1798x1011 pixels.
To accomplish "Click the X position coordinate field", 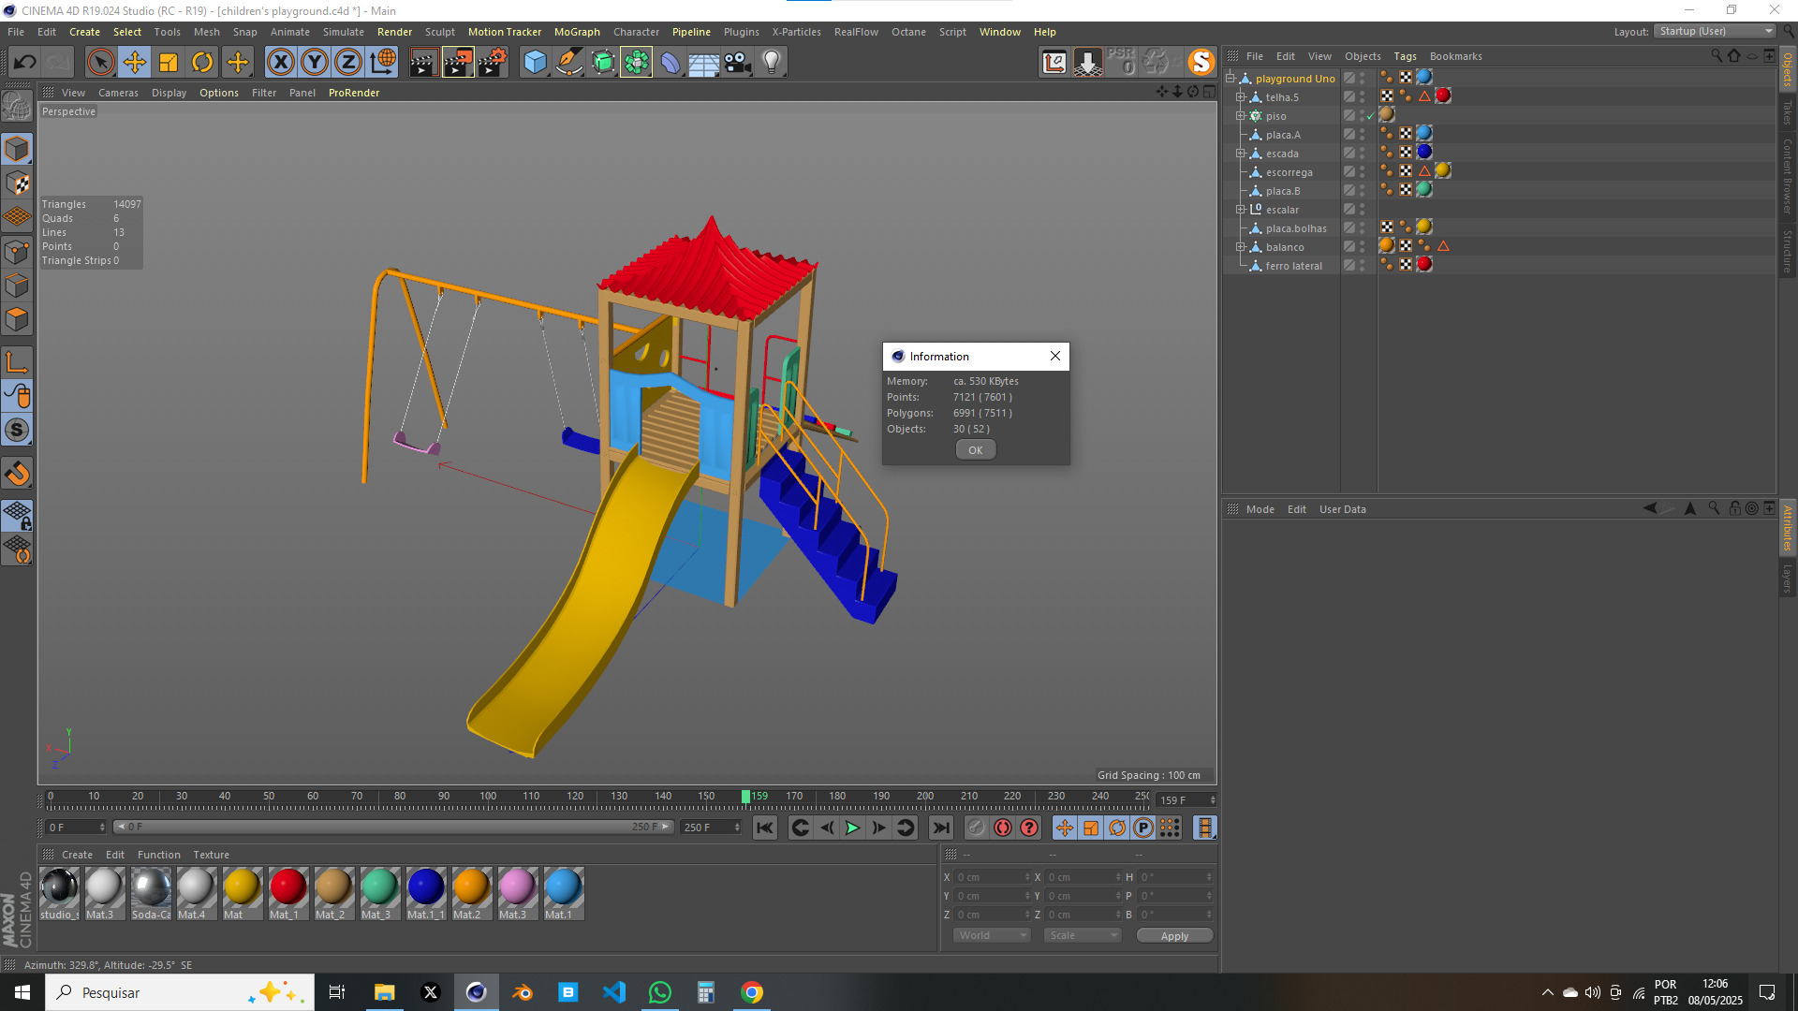I will tap(992, 877).
